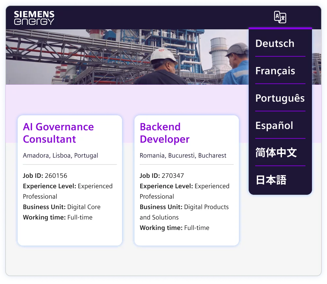The image size is (327, 284).
Task: Click Romania, Bucuresti, Bucharest location text
Action: pos(183,155)
